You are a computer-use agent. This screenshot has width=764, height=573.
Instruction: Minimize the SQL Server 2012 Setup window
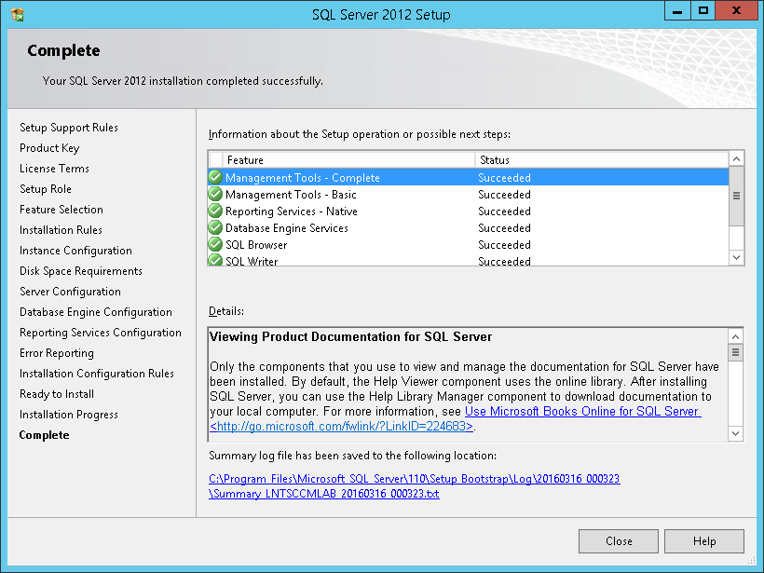pos(677,11)
